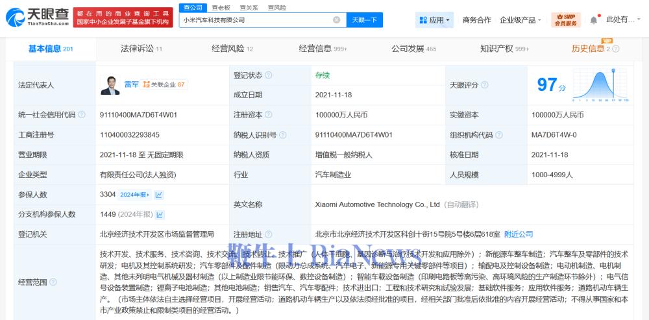Click 汽车制造业 industry value

point(333,175)
